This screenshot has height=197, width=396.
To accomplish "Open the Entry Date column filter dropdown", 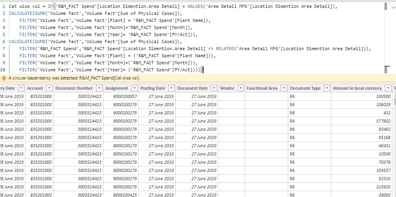I will tap(21, 88).
